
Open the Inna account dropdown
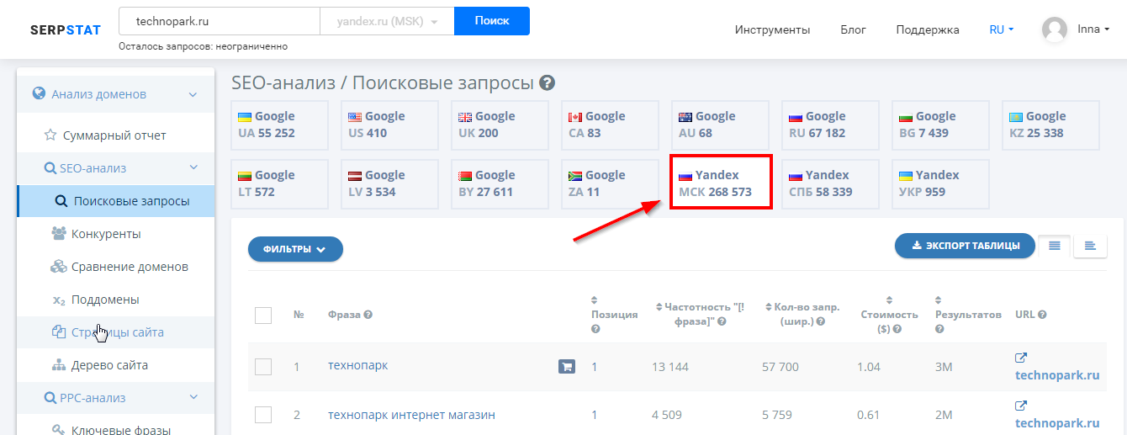[x=1093, y=29]
